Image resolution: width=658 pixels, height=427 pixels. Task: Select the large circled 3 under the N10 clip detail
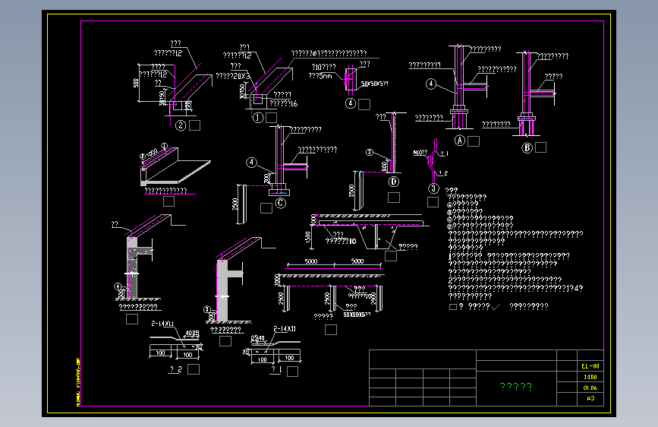433,188
